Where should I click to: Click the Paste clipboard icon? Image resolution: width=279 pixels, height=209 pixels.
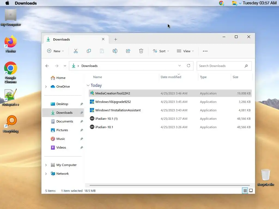[102, 51]
